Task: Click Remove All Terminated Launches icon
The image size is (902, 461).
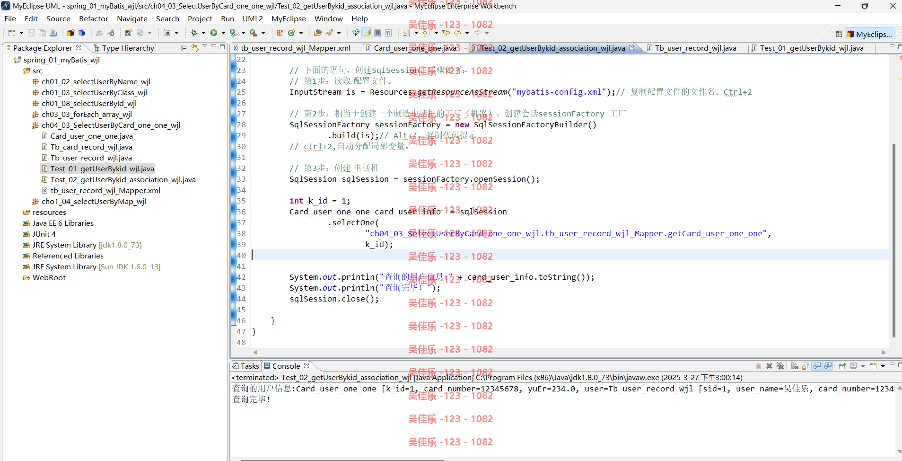Action: 780,366
